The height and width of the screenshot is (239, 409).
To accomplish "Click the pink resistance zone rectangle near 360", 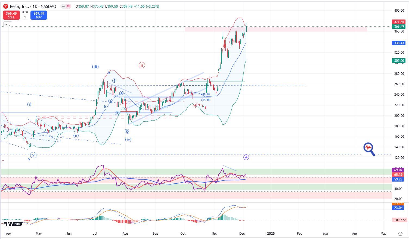I will [276, 29].
